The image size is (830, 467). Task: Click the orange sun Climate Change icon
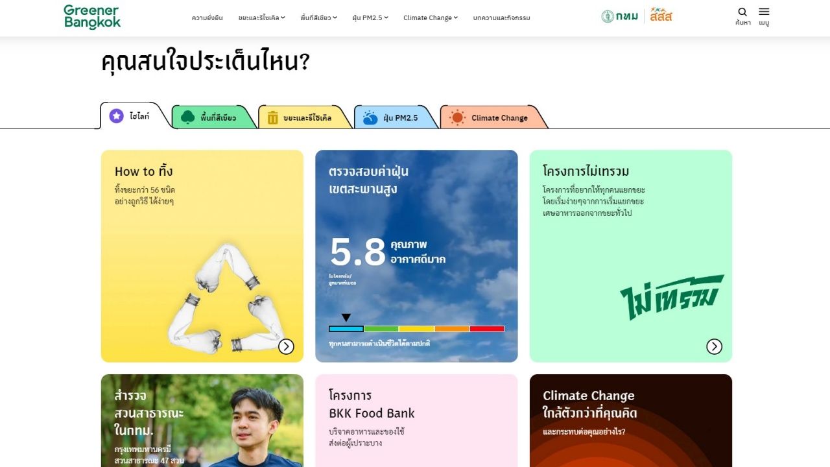click(x=458, y=117)
